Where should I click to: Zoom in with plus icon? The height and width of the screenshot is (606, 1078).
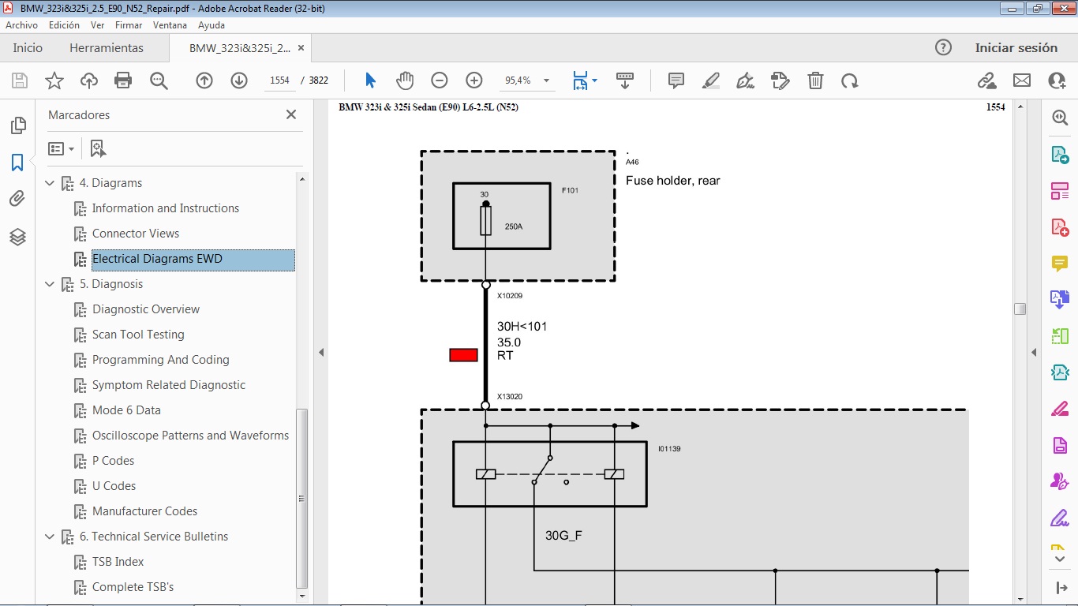point(474,80)
